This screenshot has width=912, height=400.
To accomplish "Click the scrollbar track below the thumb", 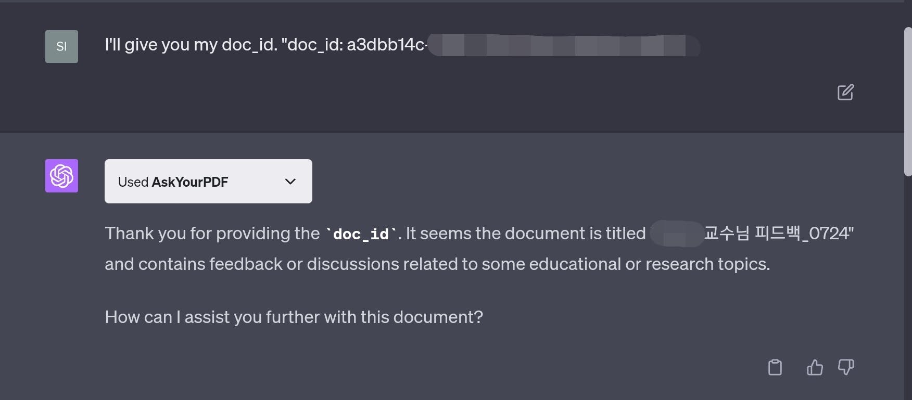I will pyautogui.click(x=908, y=286).
